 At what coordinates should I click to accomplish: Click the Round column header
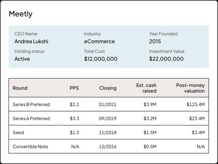[x=20, y=88]
